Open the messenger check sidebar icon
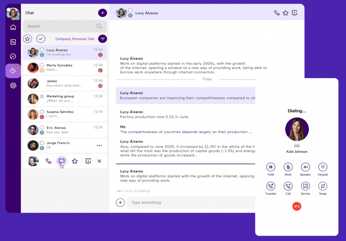 click(x=13, y=56)
